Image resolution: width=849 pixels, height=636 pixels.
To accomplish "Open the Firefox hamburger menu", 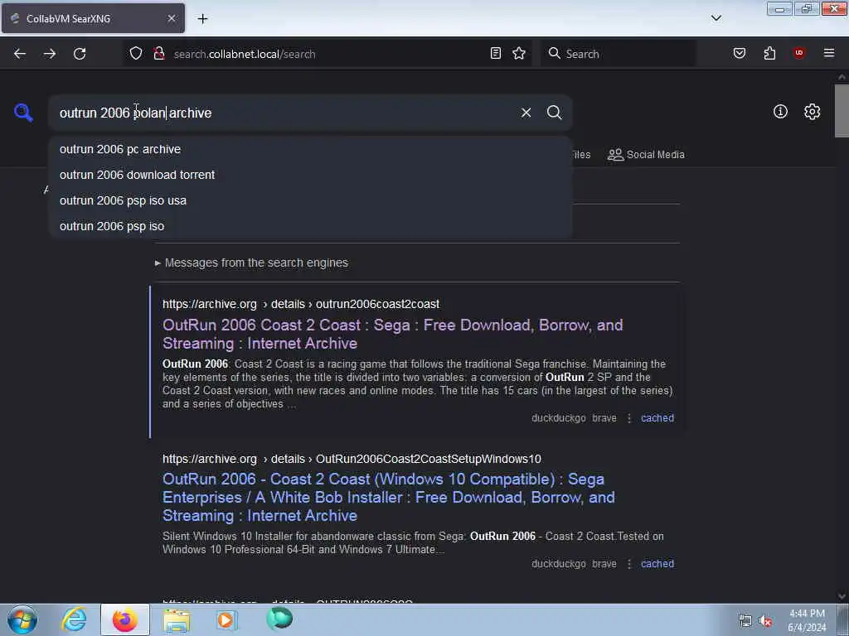I will coord(829,53).
